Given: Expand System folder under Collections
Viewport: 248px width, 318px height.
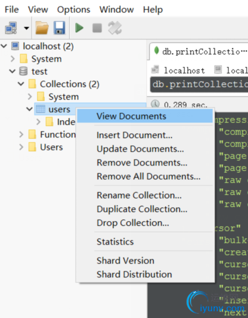Looking at the screenshot, I should pyautogui.click(x=30, y=97).
